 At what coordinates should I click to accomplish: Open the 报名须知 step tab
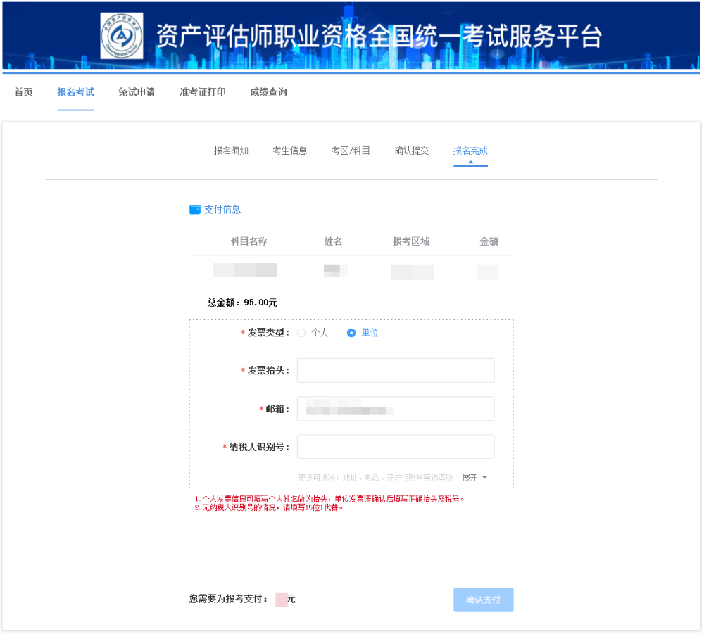232,150
